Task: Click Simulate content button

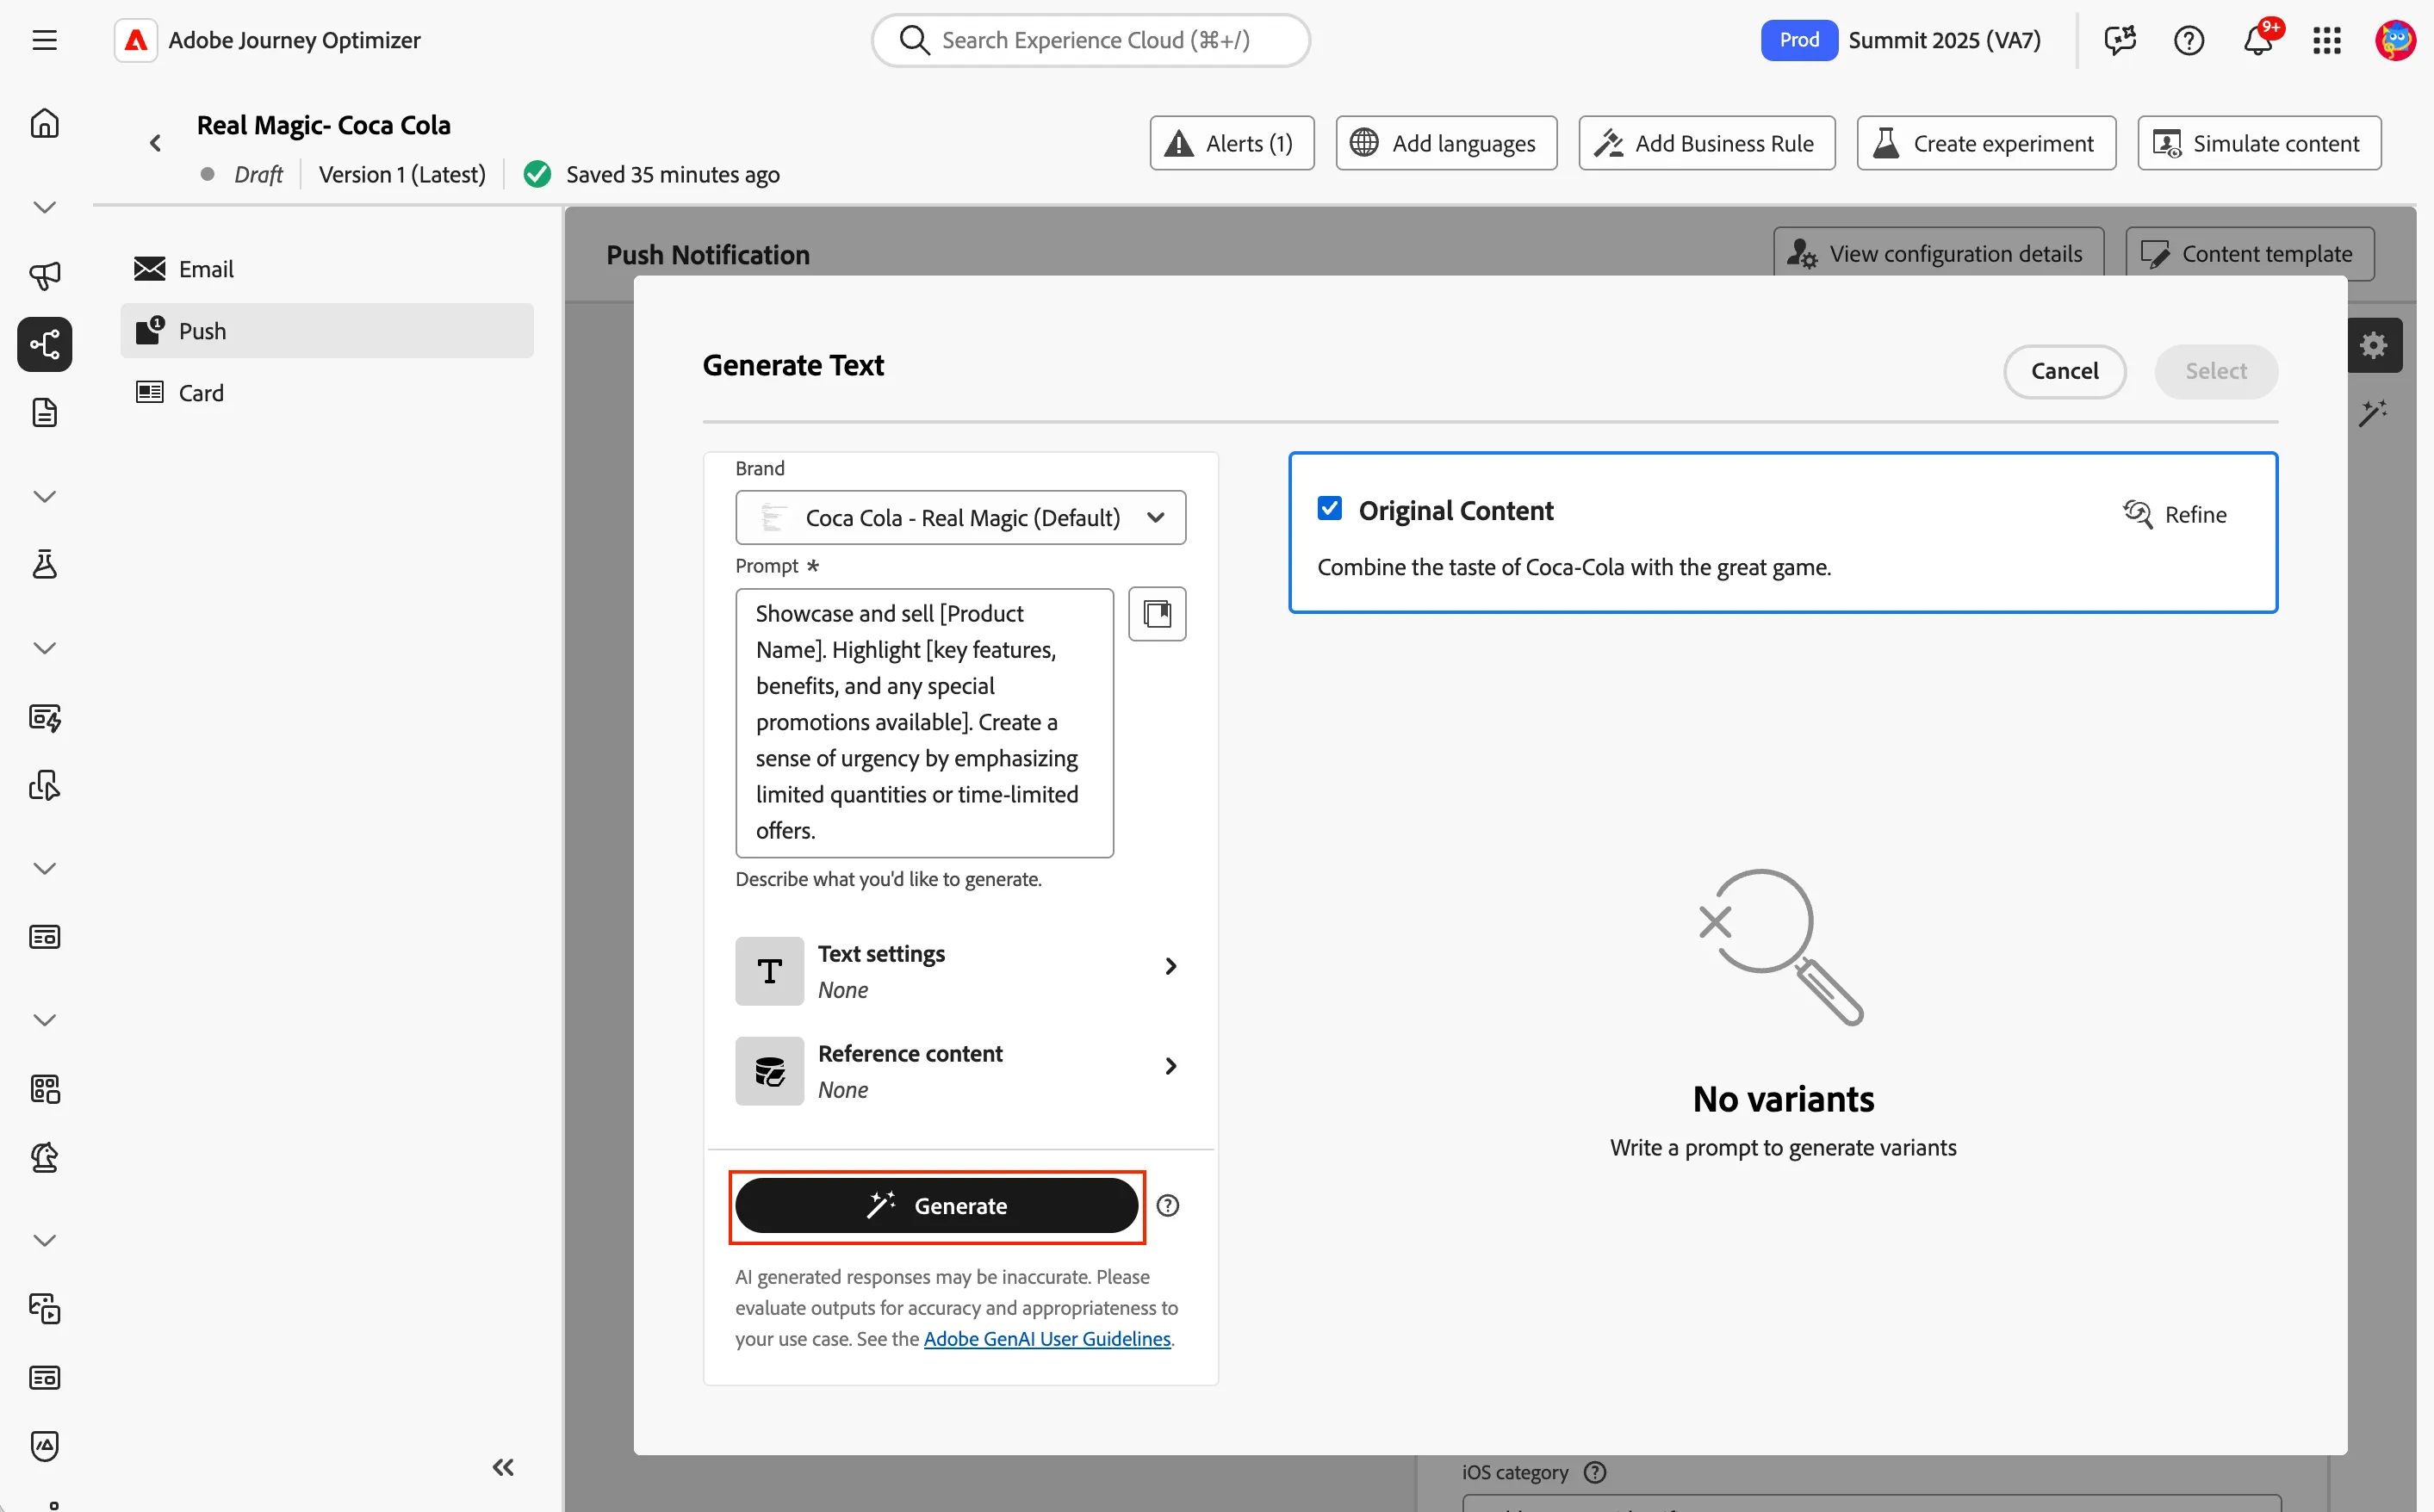Action: click(x=2259, y=143)
